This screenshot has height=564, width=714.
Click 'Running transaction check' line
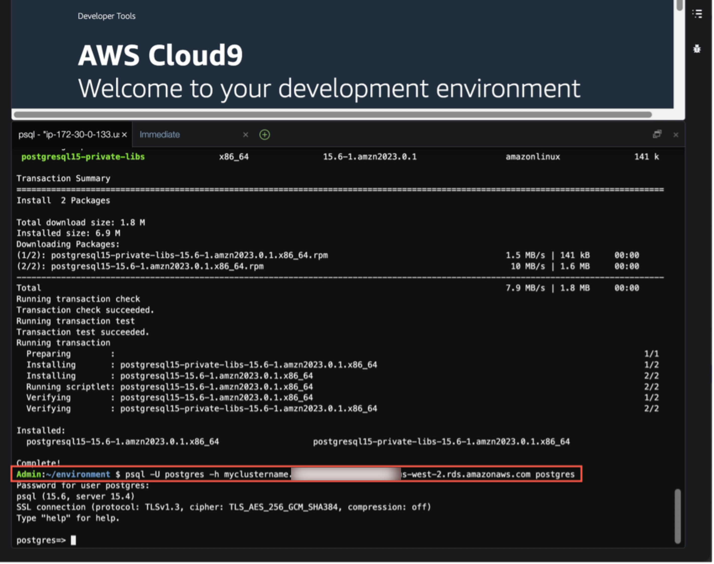coord(78,299)
